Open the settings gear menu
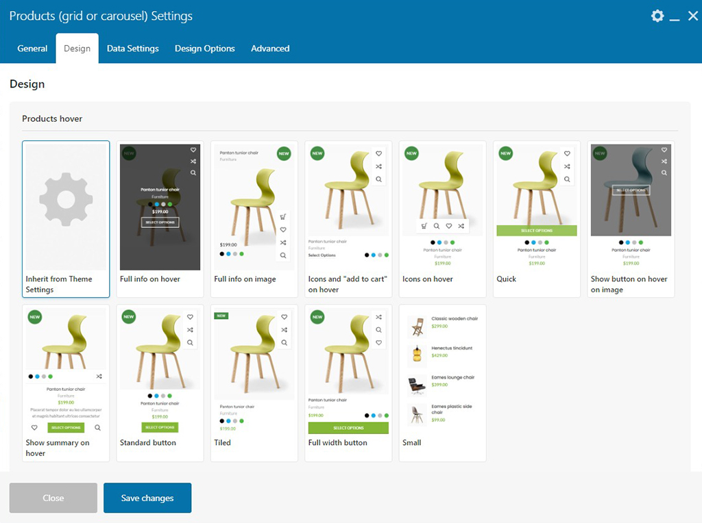Image resolution: width=702 pixels, height=523 pixels. point(657,16)
